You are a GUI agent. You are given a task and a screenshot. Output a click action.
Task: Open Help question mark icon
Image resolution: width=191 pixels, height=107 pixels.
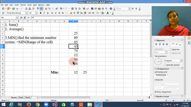click(111, 9)
